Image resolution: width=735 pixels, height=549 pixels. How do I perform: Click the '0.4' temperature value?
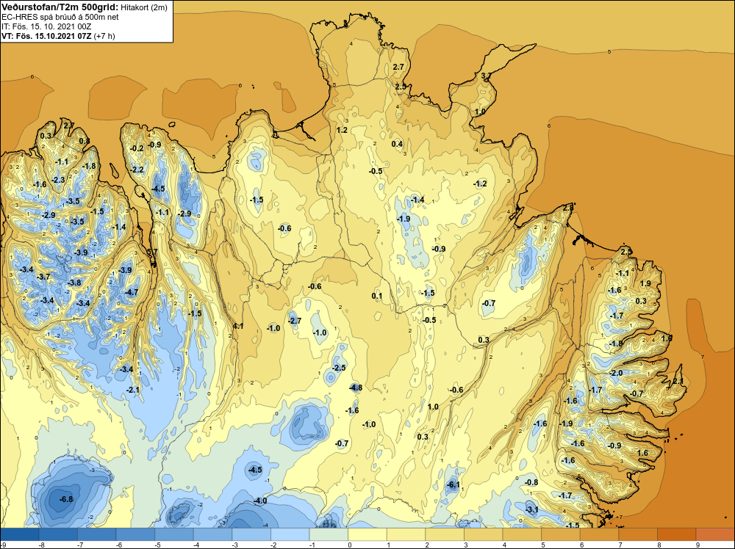click(x=397, y=144)
